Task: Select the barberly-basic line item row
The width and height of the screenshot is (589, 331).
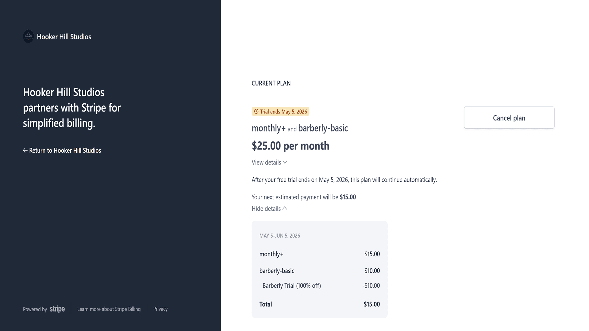Action: point(319,271)
